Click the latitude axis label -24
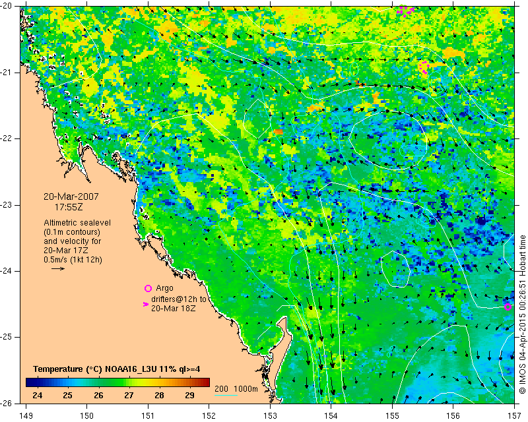The image size is (528, 422). coord(6,271)
